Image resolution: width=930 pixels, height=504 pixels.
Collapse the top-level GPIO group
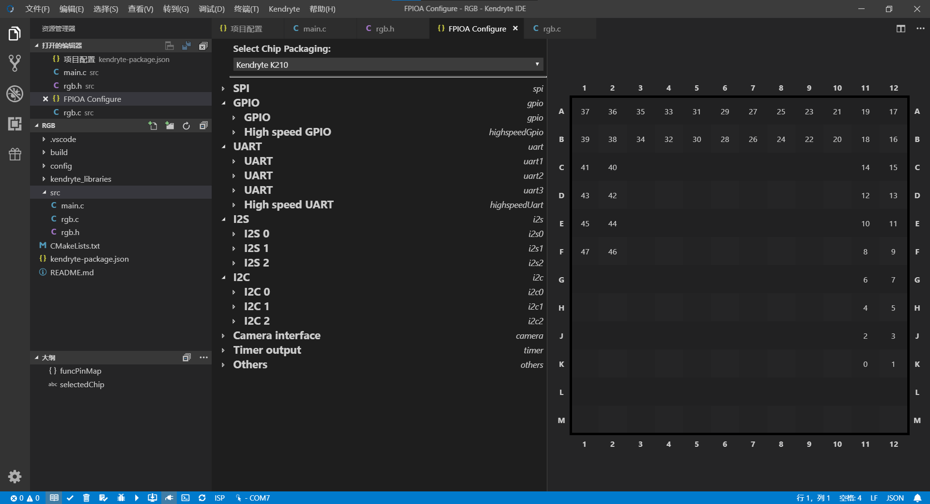click(x=223, y=103)
